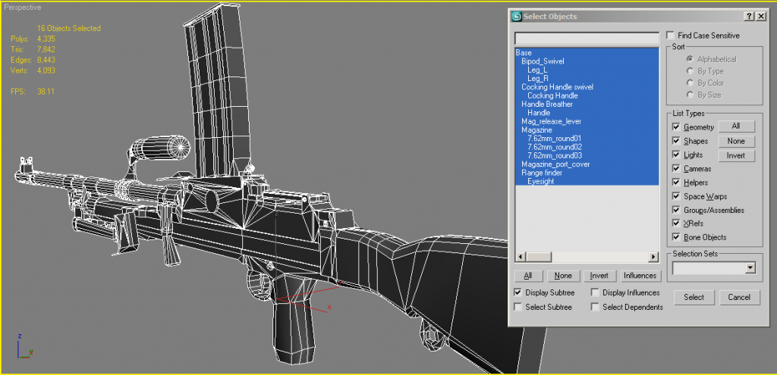Select Magazine_port_cover in the list

pyautogui.click(x=555, y=164)
